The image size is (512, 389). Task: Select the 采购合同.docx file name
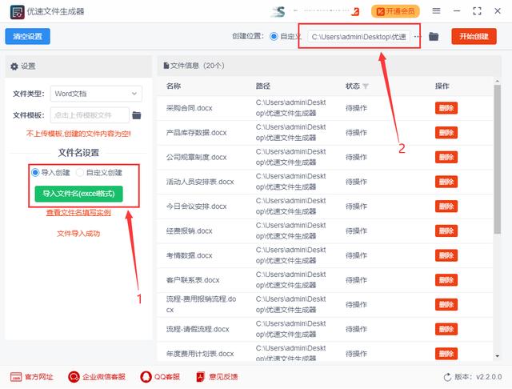(190, 108)
